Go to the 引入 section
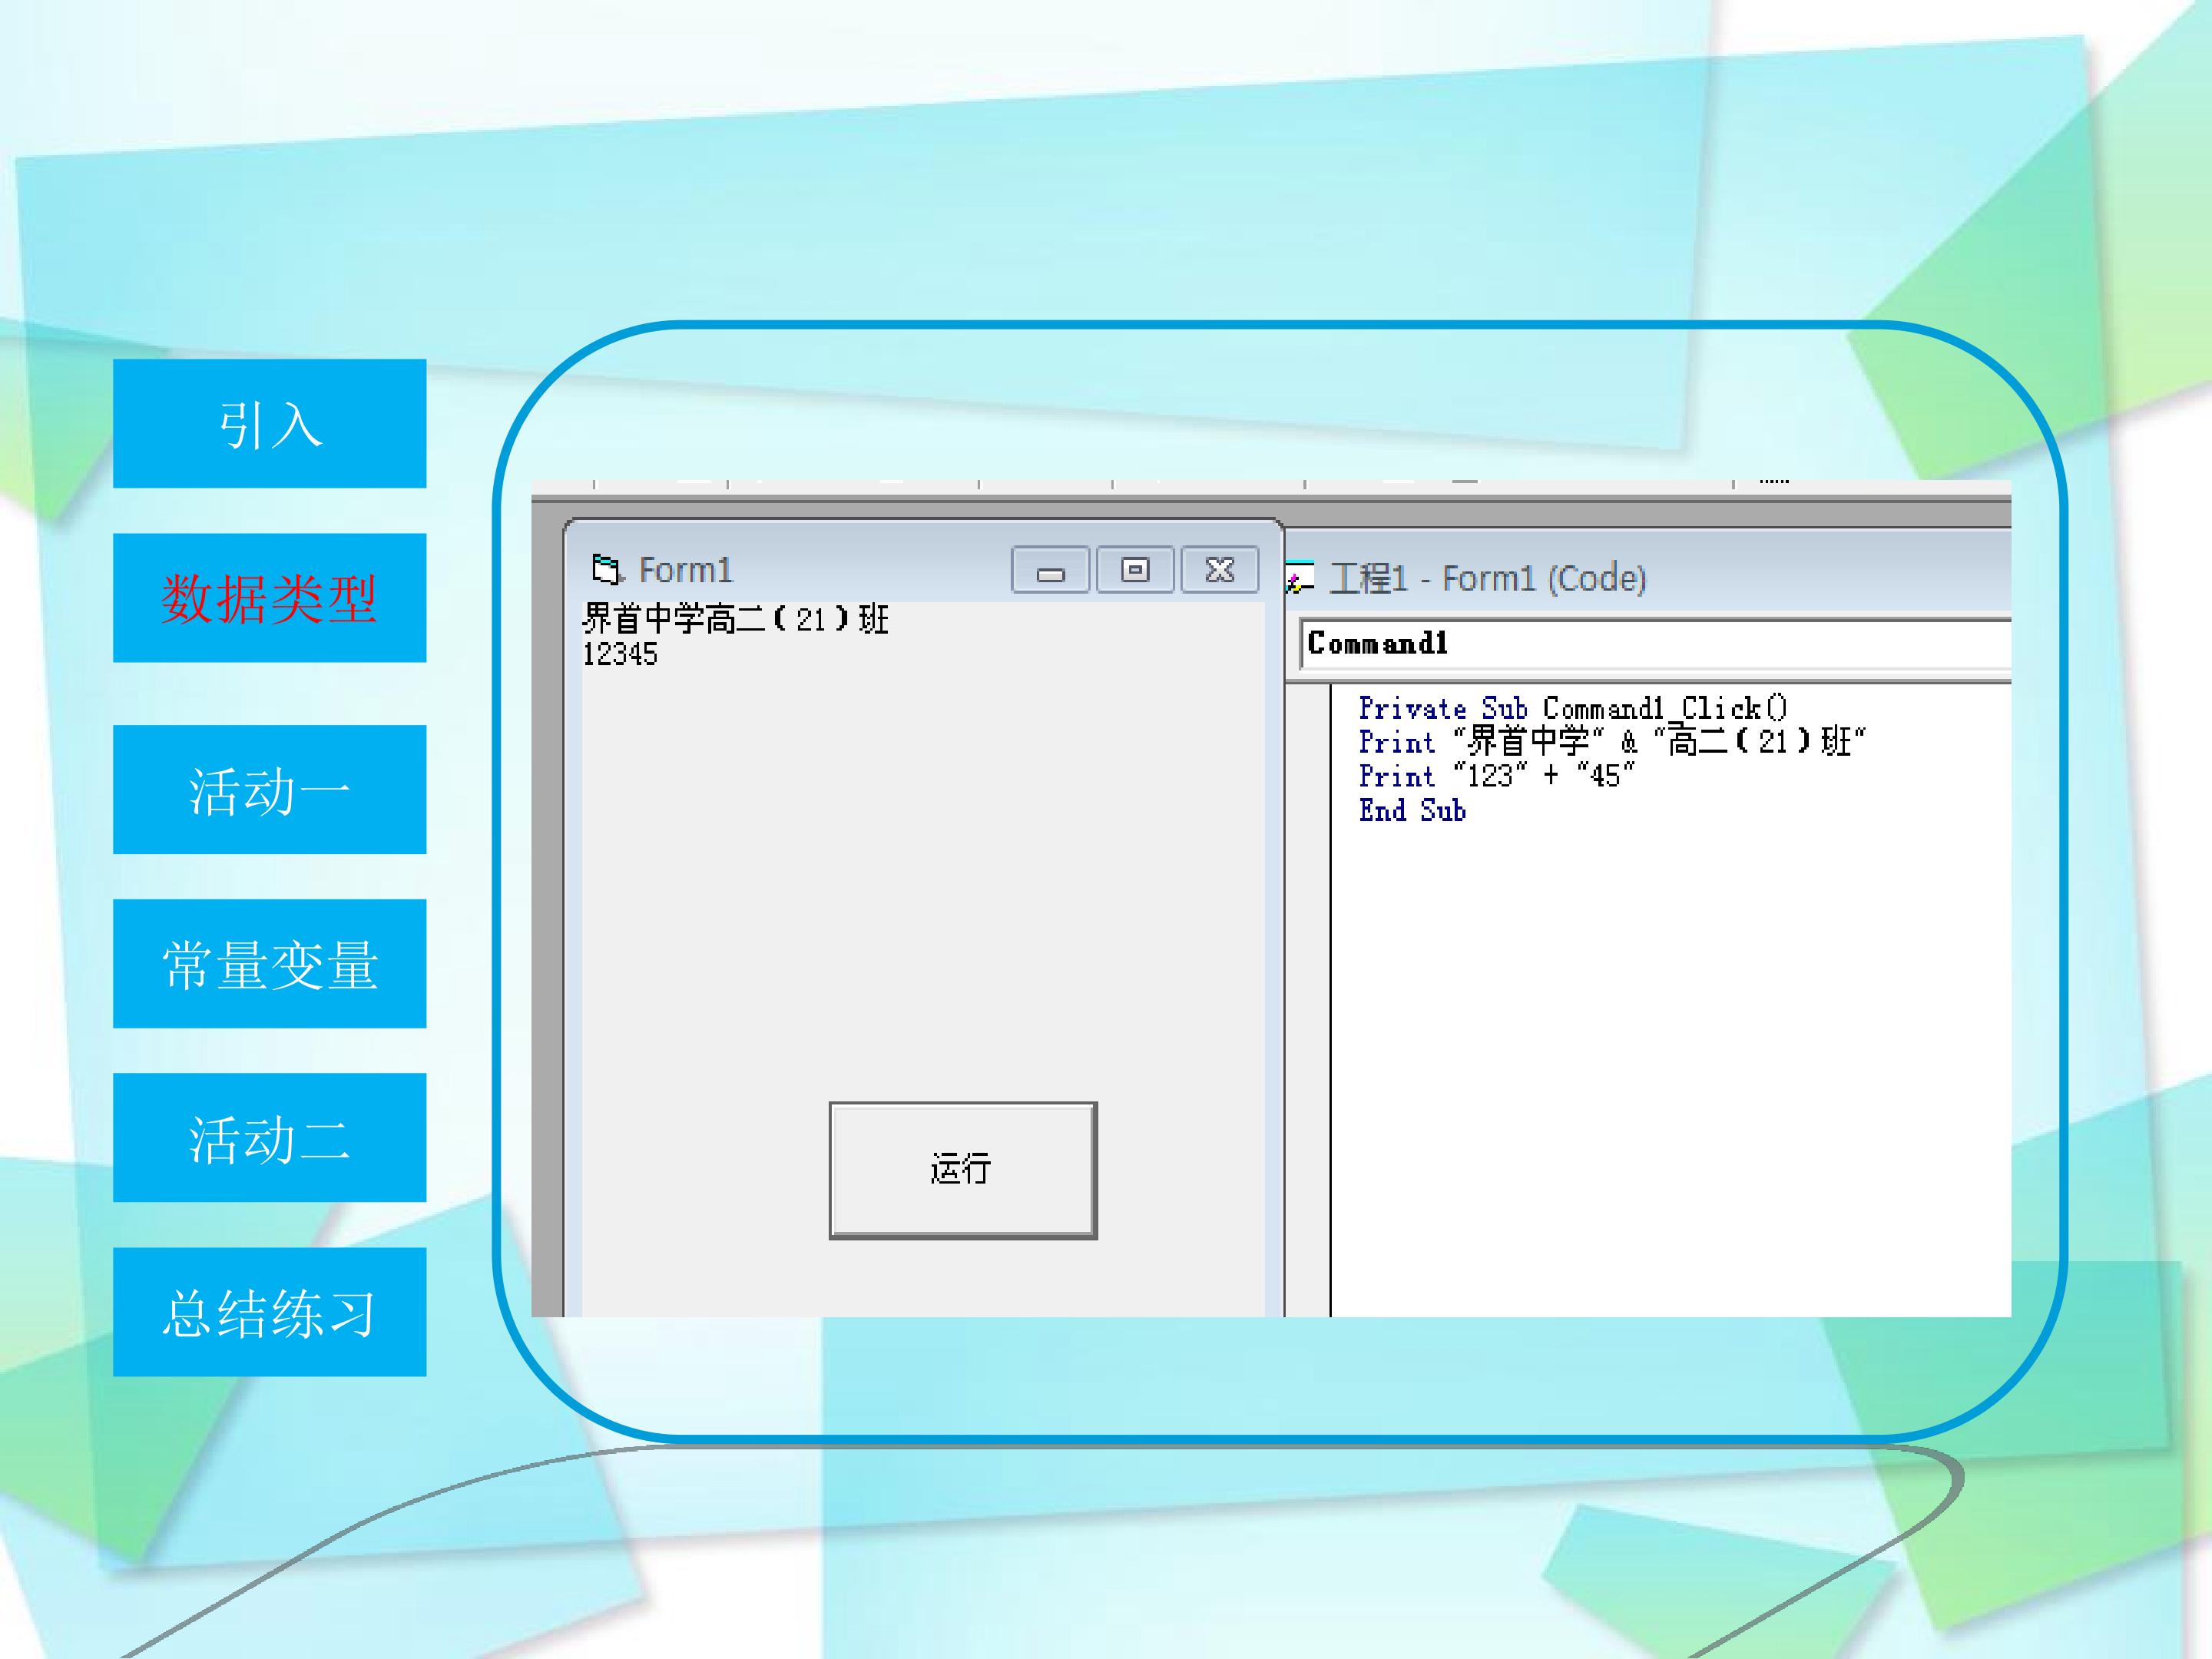This screenshot has height=1659, width=2212. pos(269,424)
